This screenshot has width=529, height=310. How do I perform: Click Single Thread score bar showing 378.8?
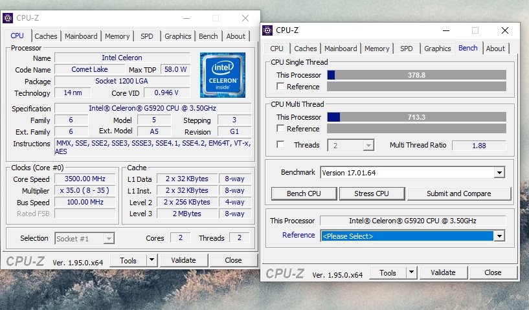[416, 75]
